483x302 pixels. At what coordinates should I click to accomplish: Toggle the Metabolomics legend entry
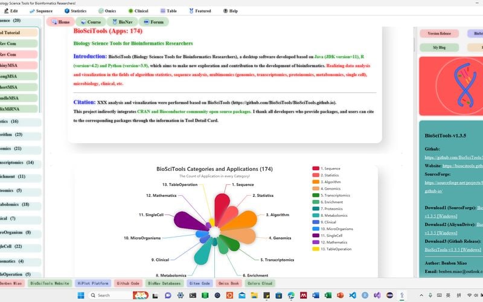[330, 216]
